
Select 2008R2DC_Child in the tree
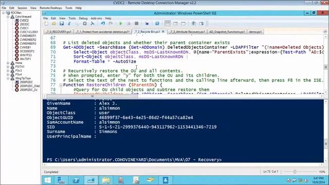30,86
